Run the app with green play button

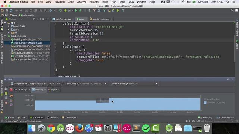pyautogui.click(x=76, y=10)
